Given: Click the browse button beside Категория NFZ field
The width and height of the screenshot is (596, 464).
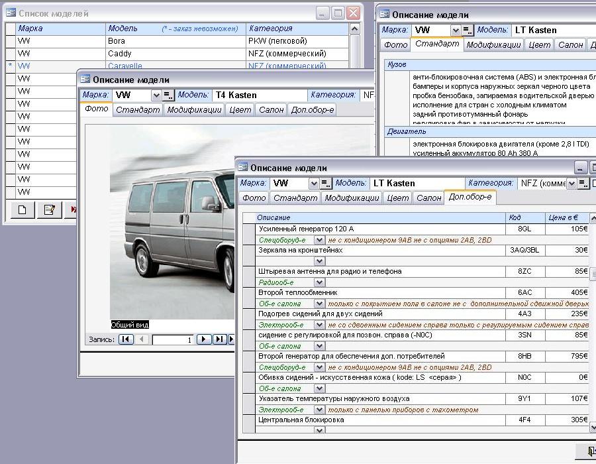Looking at the screenshot, I should pos(583,184).
